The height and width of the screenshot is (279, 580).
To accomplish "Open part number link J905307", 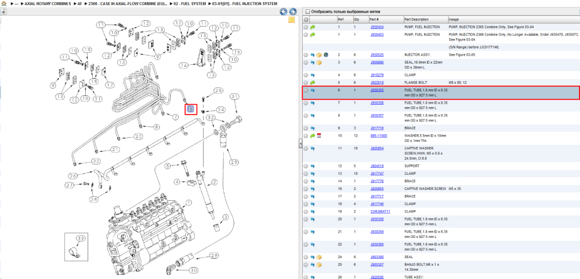I will (x=377, y=265).
